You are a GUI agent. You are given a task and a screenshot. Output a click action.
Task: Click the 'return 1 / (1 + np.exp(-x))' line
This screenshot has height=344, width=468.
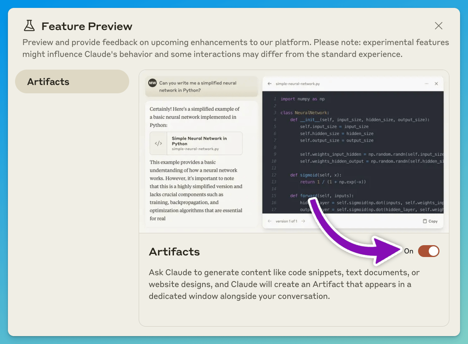tap(333, 181)
